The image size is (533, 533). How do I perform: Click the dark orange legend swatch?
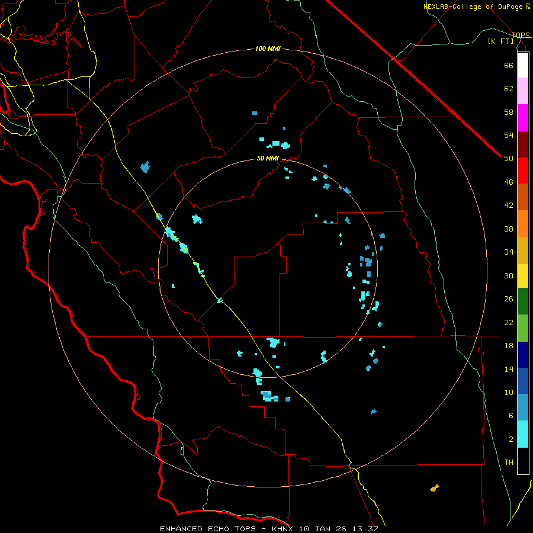click(x=523, y=197)
